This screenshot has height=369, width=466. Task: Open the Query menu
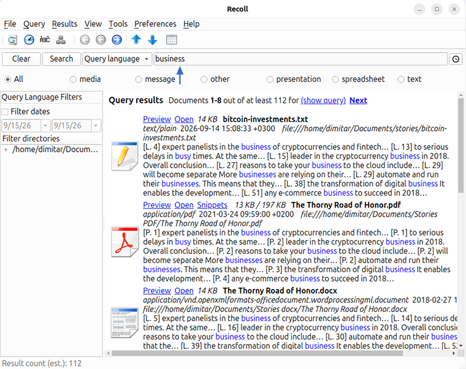point(34,24)
